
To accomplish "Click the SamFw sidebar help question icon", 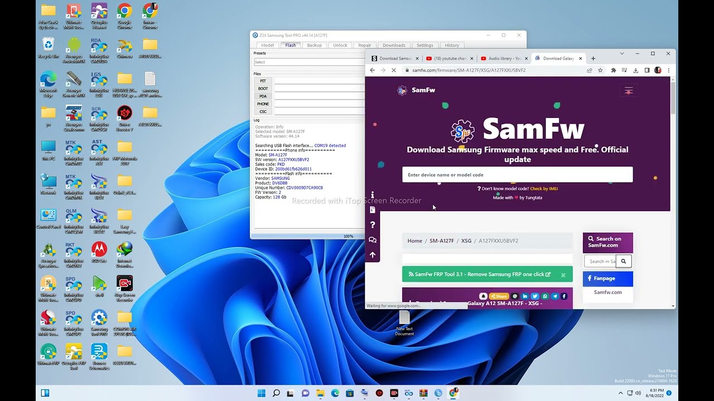I will coord(373,225).
